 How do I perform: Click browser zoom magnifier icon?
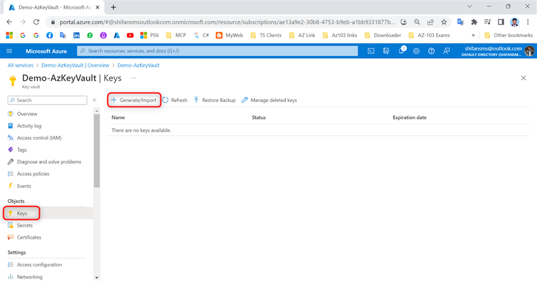(417, 22)
